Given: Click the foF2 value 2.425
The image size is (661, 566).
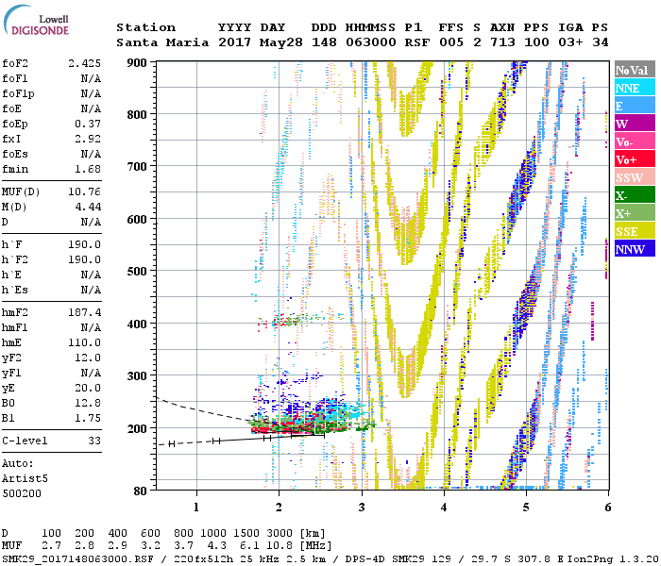Looking at the screenshot, I should click(84, 63).
